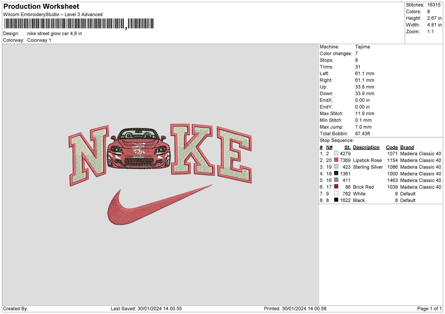
Task: Click color swatch for code 1071
Action: point(336,154)
